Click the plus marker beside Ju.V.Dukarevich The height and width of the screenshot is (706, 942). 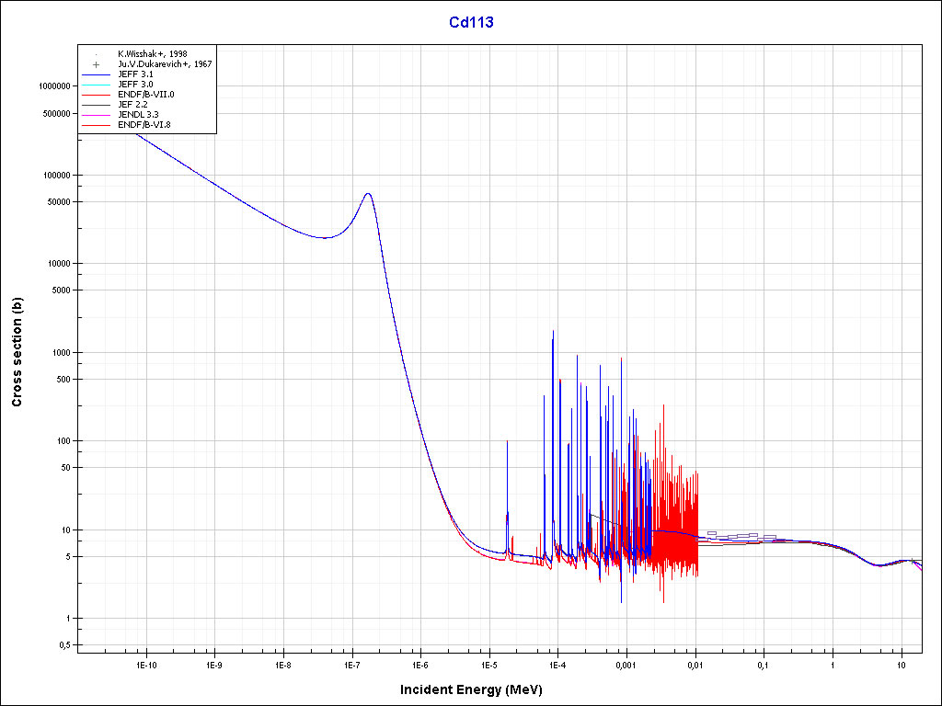pyautogui.click(x=96, y=64)
